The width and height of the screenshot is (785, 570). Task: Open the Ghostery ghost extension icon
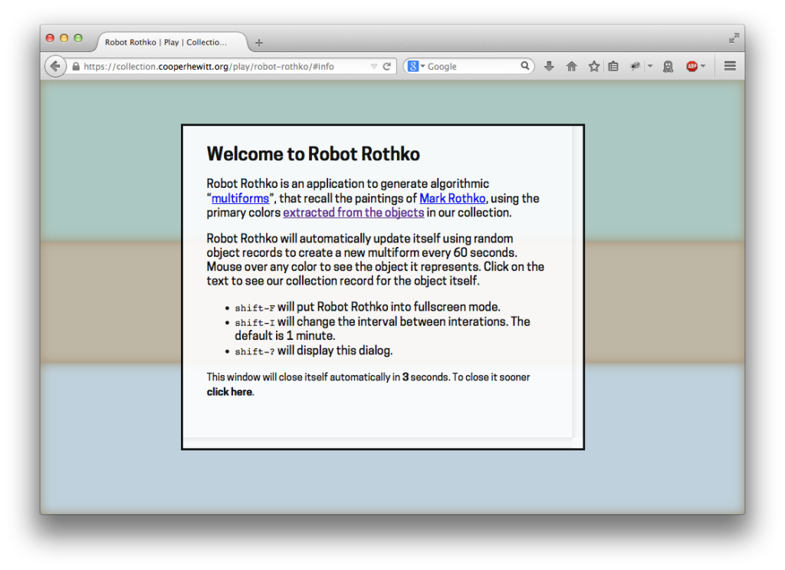point(668,66)
